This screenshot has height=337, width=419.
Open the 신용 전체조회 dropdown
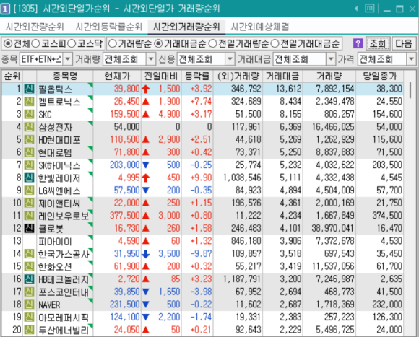tap(230, 59)
